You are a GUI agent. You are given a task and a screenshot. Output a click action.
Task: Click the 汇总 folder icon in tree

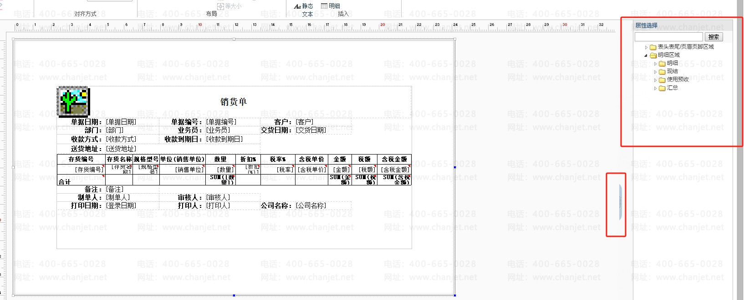click(x=662, y=88)
